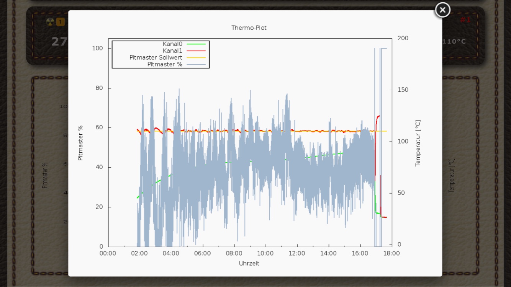Image resolution: width=511 pixels, height=287 pixels.
Task: Click the "80" Pitmaster percent axis value
Action: click(x=99, y=88)
